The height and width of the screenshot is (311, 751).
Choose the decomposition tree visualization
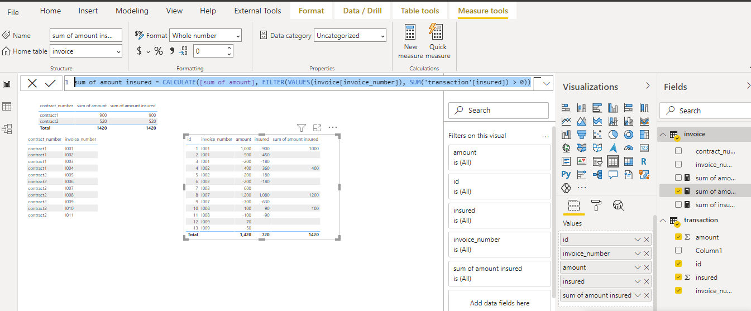[597, 175]
